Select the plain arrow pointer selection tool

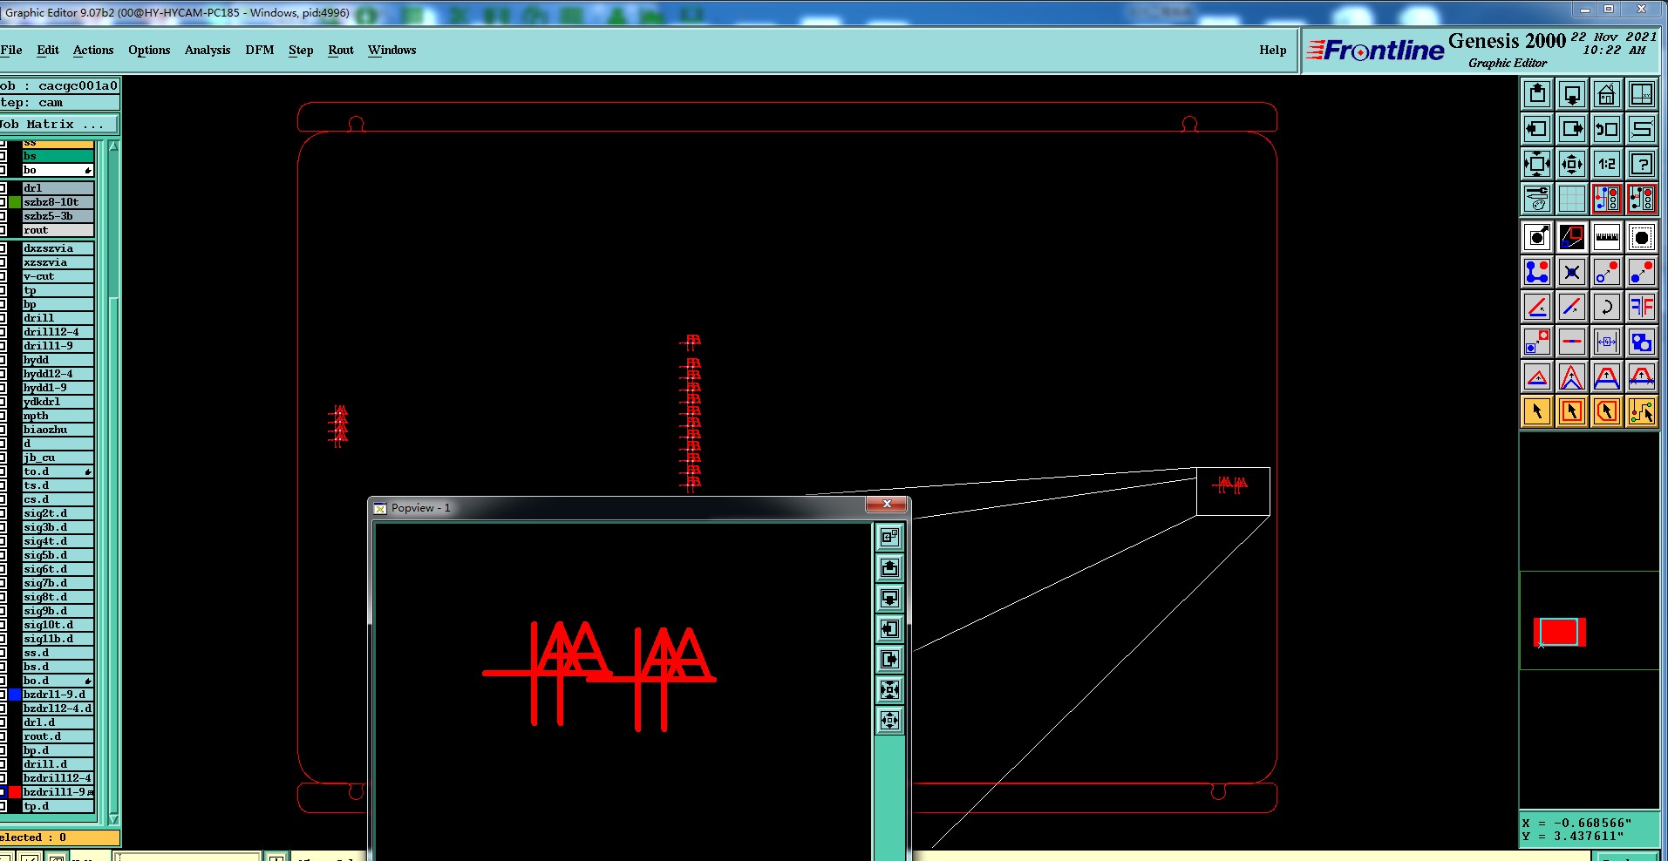click(1537, 411)
